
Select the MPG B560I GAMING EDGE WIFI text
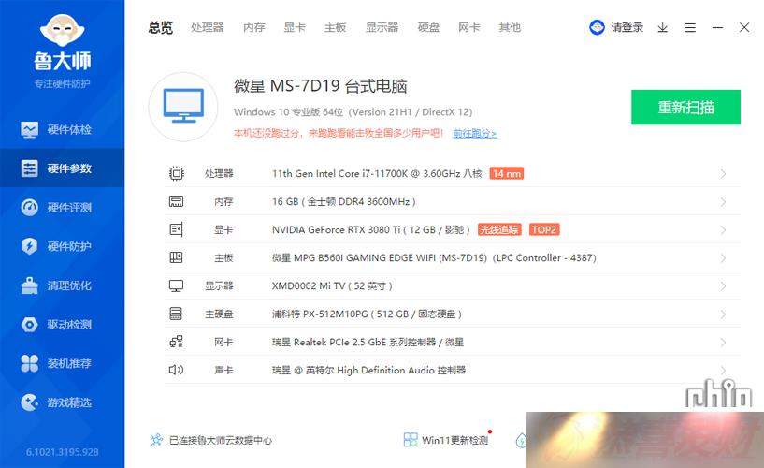tap(434, 258)
